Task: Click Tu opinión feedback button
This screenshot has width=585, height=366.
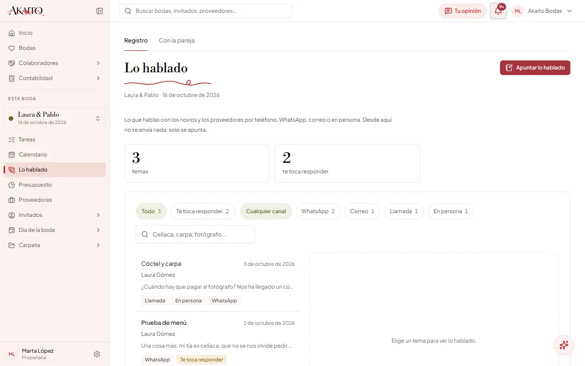Action: (x=463, y=11)
